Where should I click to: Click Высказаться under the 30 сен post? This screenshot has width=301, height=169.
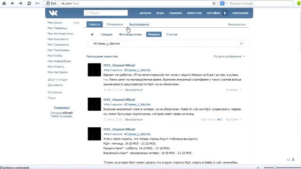coord(134,90)
